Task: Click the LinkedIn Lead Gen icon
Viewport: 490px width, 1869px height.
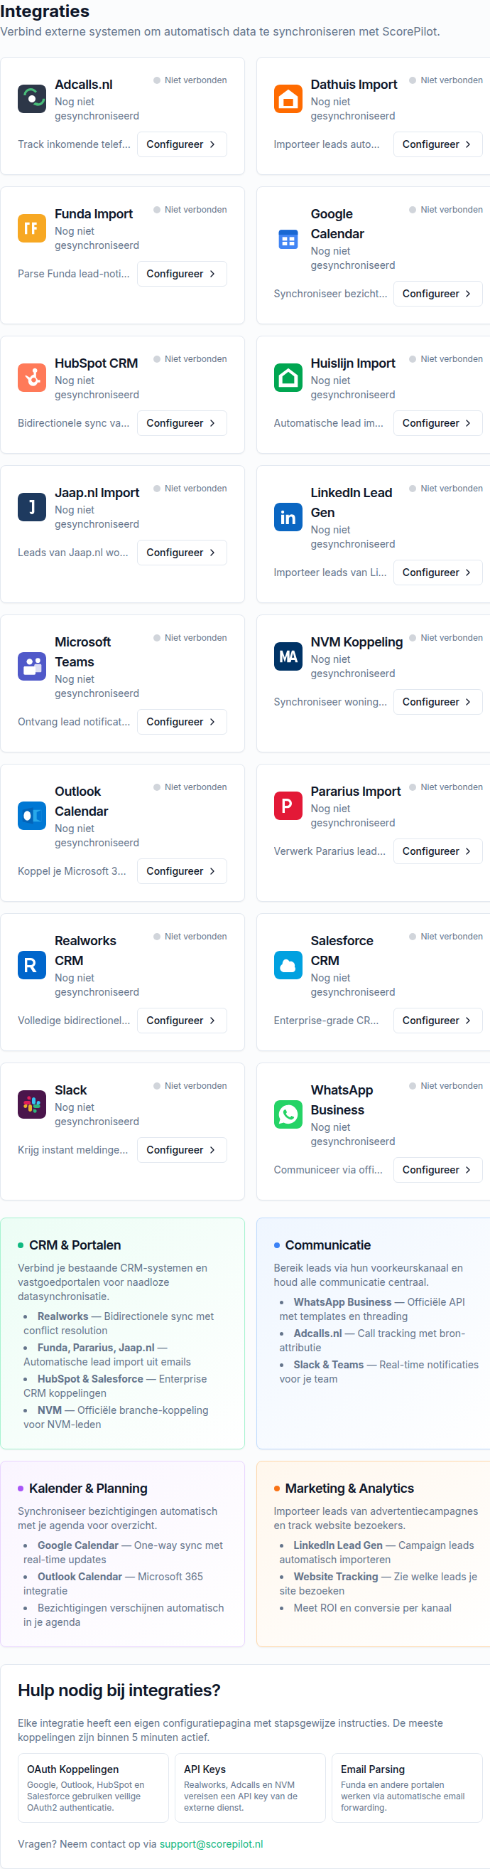Action: 288,517
